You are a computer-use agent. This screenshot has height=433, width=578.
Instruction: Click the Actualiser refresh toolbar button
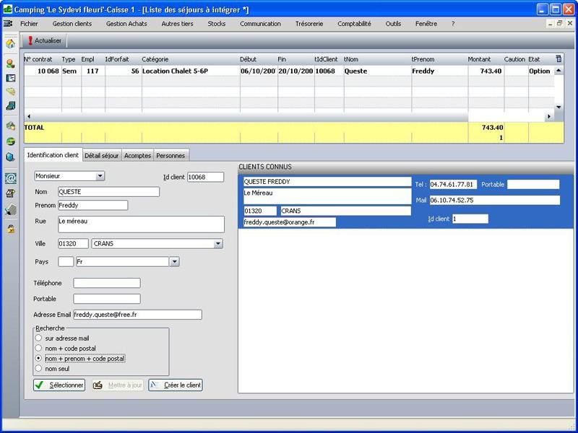coord(45,41)
